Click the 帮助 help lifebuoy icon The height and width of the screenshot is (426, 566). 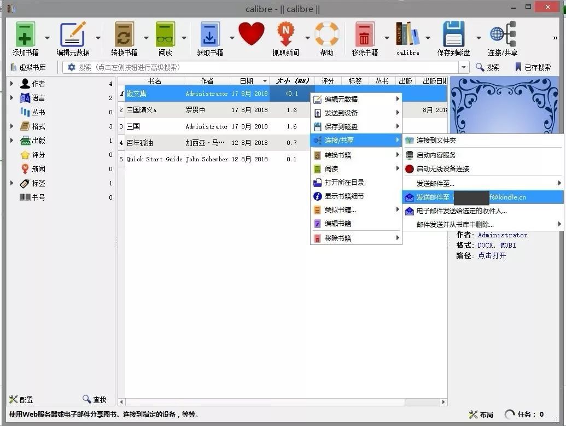tap(326, 34)
